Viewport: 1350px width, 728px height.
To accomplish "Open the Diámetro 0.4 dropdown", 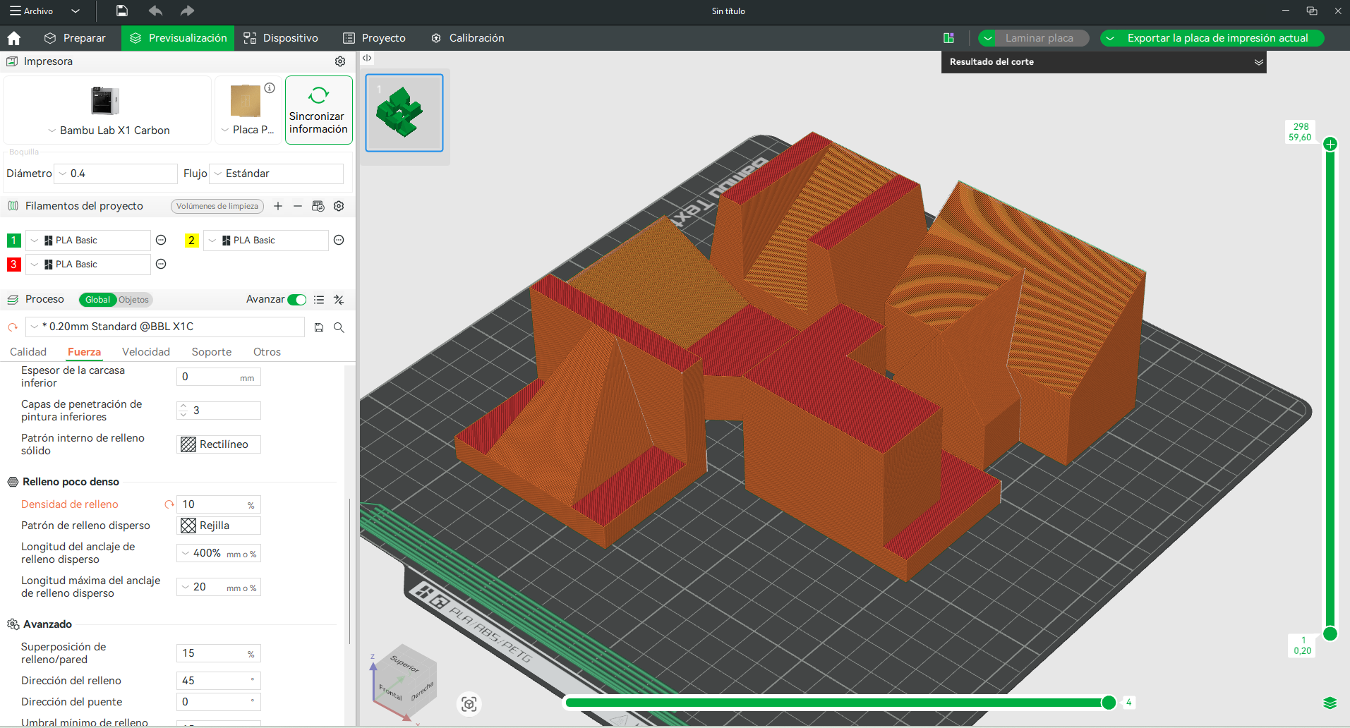I will [116, 174].
